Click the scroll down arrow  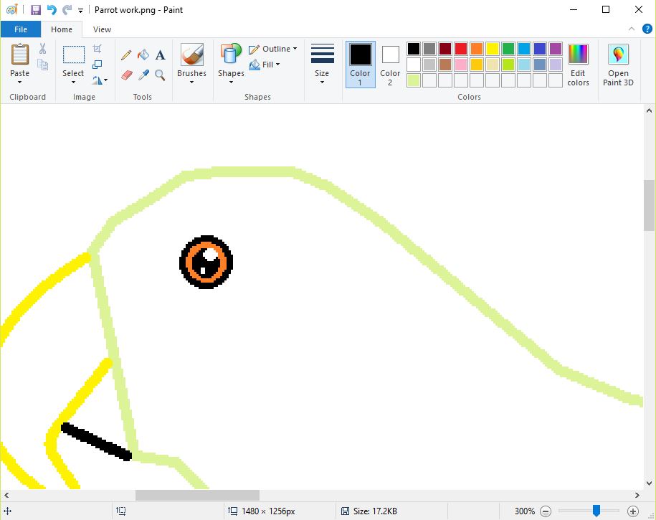click(649, 483)
